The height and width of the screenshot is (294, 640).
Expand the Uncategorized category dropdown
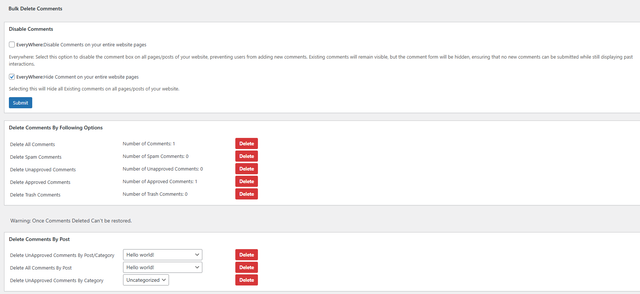coord(146,280)
